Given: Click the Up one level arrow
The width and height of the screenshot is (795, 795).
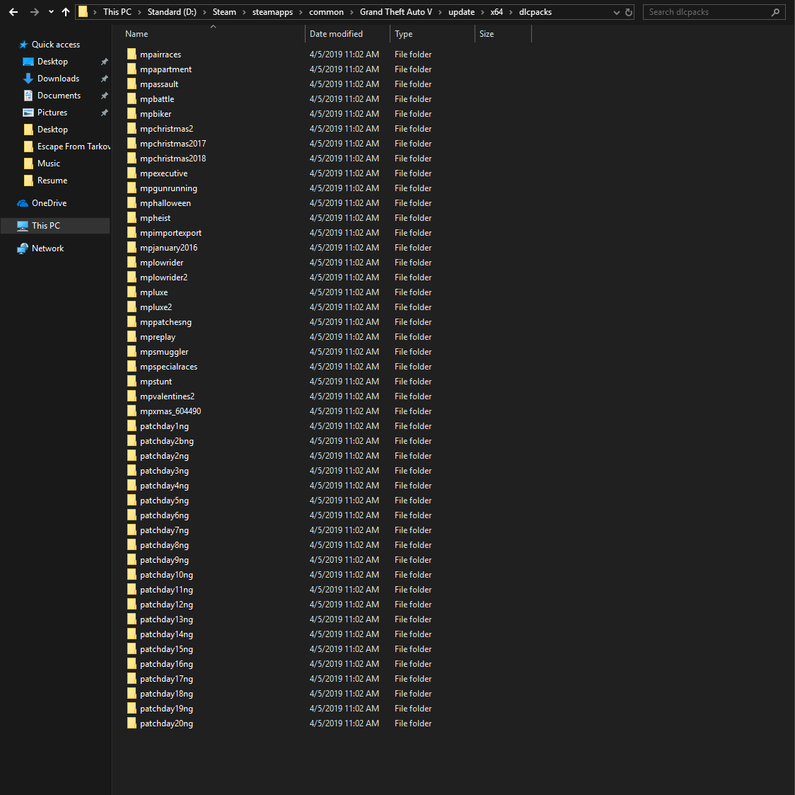Looking at the screenshot, I should click(x=66, y=12).
